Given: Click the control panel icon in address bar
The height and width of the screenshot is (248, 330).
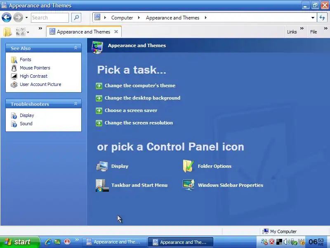Looking at the screenshot, I should (97, 17).
